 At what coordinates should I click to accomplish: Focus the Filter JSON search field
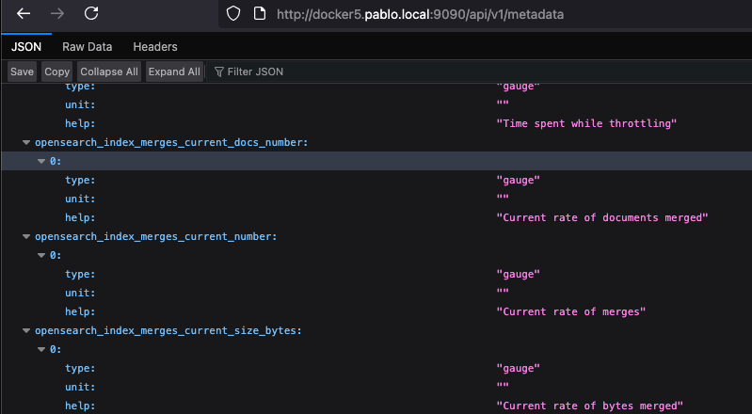(480, 72)
